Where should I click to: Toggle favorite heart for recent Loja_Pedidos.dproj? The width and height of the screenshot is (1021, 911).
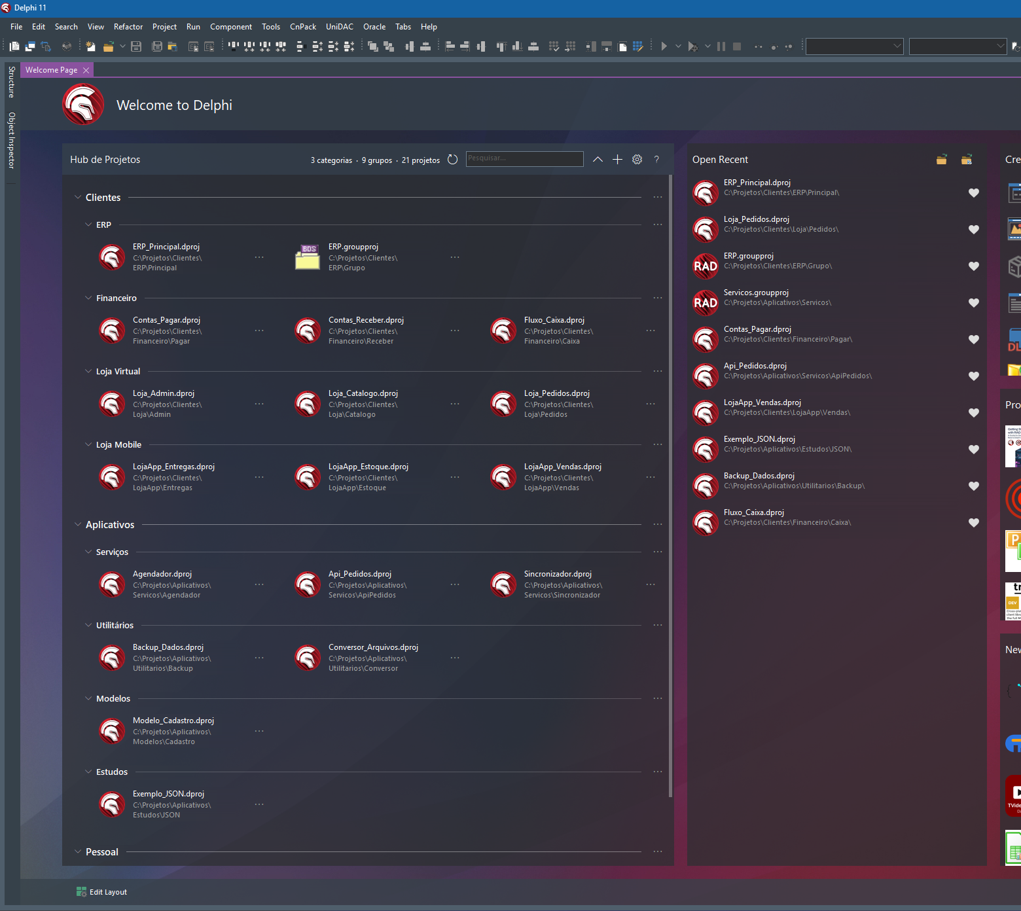click(x=974, y=229)
